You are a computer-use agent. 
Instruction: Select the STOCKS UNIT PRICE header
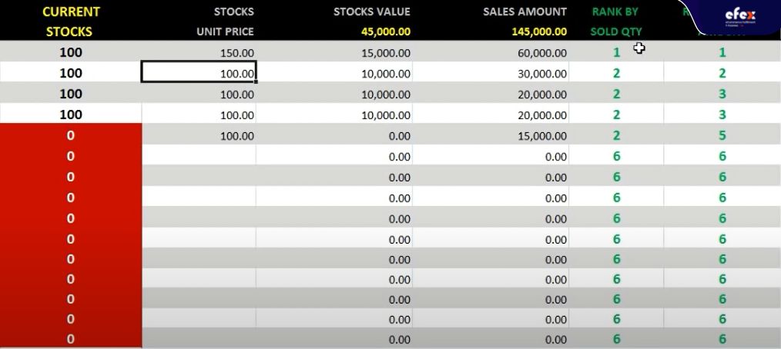[x=225, y=22]
